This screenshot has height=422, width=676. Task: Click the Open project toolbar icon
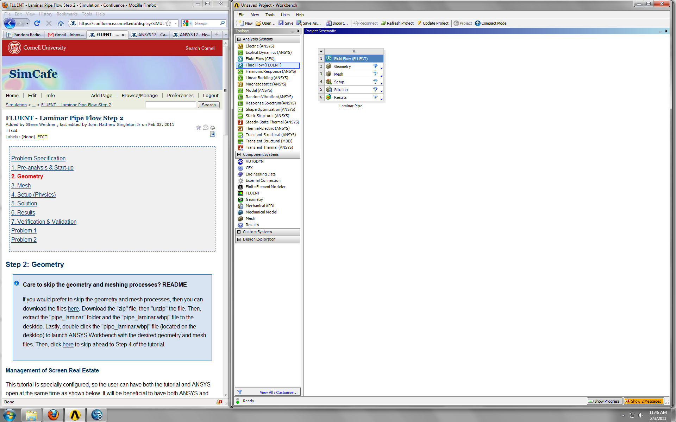coord(258,23)
